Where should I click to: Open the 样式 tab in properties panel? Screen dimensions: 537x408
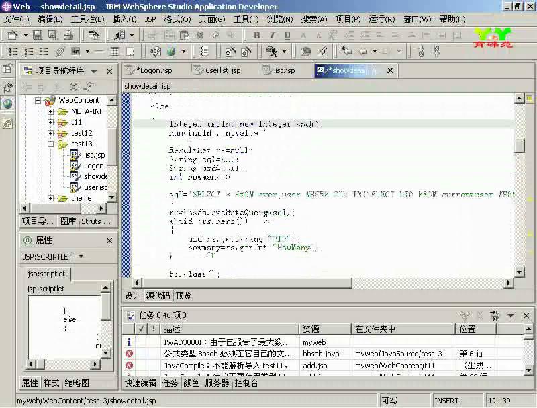click(x=51, y=383)
